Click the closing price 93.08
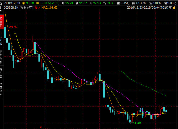Viewport: 178px width, 129px height. point(30,3)
